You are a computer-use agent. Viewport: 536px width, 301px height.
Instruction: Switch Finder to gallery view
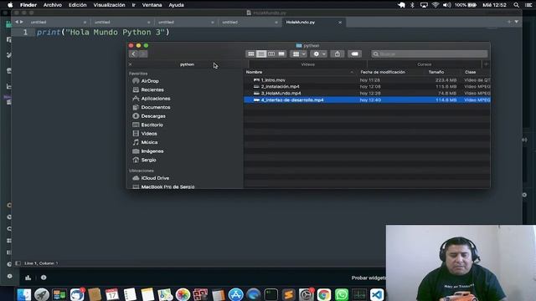[x=281, y=54]
